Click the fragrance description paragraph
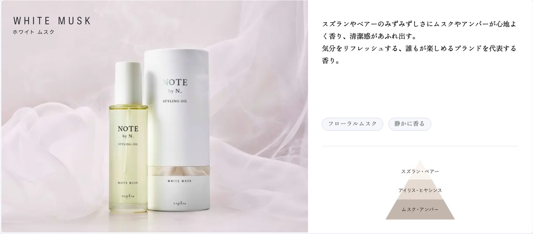Image resolution: width=533 pixels, height=234 pixels. (x=419, y=42)
